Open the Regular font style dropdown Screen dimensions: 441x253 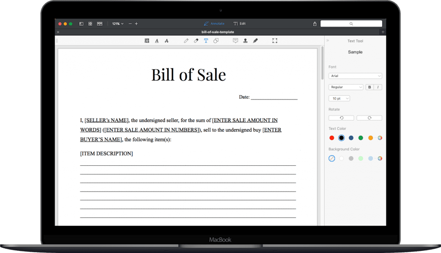tap(346, 87)
